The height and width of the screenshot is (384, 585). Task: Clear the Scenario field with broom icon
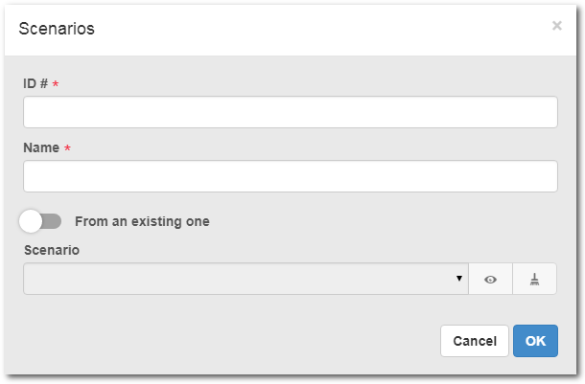click(x=534, y=279)
